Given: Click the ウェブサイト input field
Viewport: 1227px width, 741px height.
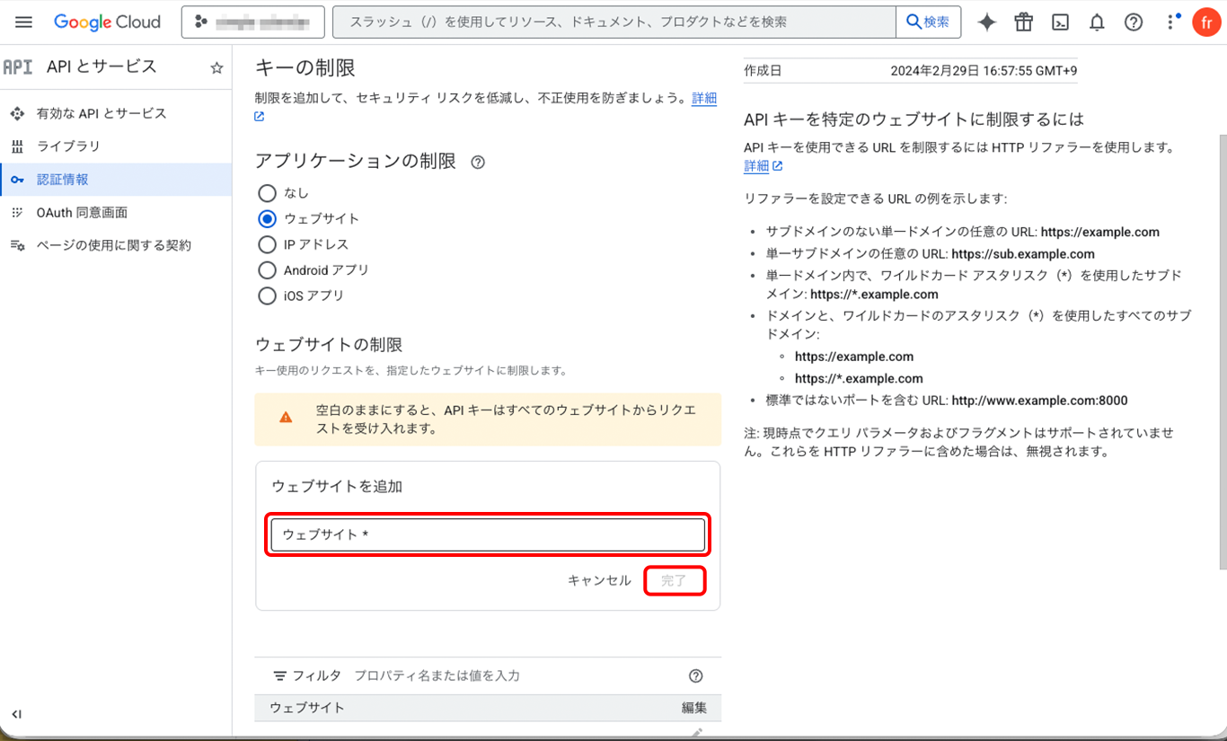Looking at the screenshot, I should tap(488, 535).
